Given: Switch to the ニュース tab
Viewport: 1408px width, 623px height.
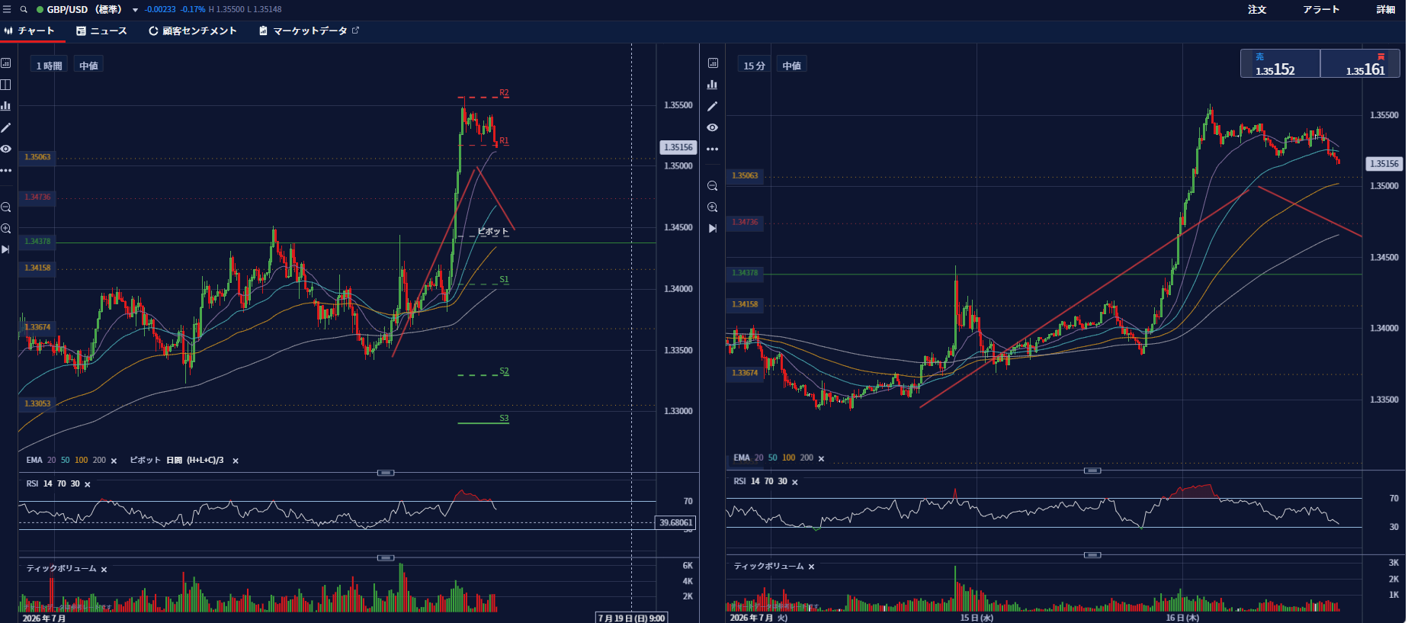Looking at the screenshot, I should (x=101, y=31).
